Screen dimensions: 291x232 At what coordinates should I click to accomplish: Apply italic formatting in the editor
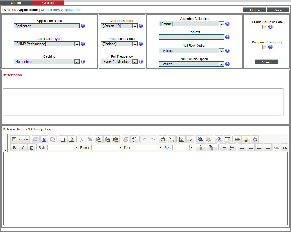23,148
